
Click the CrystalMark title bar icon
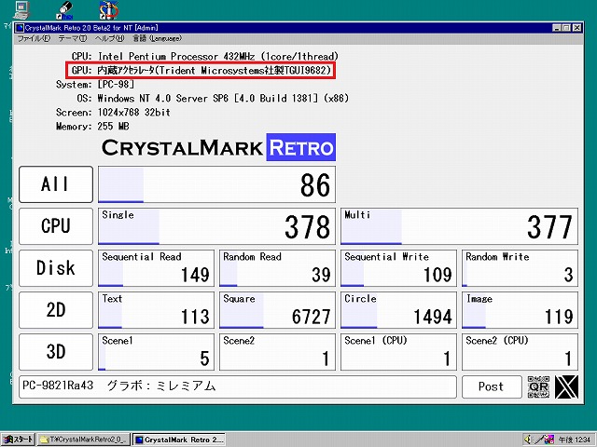click(x=20, y=28)
